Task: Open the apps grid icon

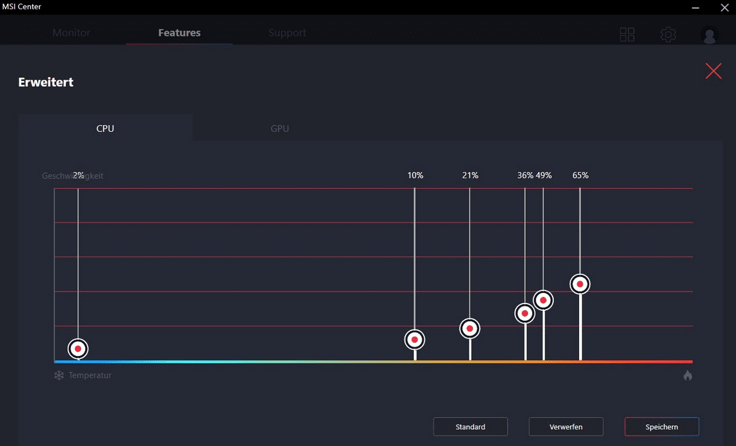Action: tap(627, 34)
